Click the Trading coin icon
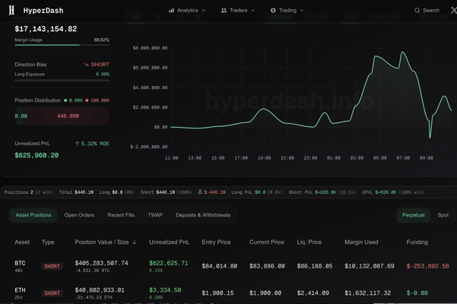This screenshot has width=457, height=304. tap(273, 10)
